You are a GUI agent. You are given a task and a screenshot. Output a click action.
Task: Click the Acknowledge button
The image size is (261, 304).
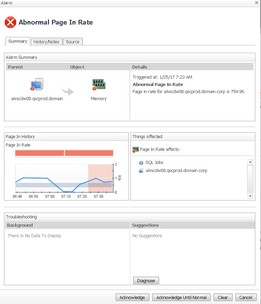(x=132, y=297)
